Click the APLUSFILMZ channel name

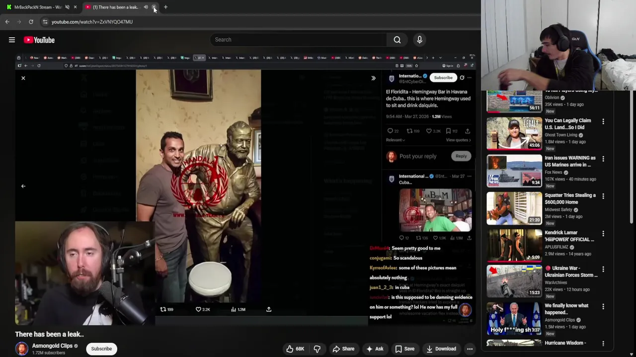[556, 247]
